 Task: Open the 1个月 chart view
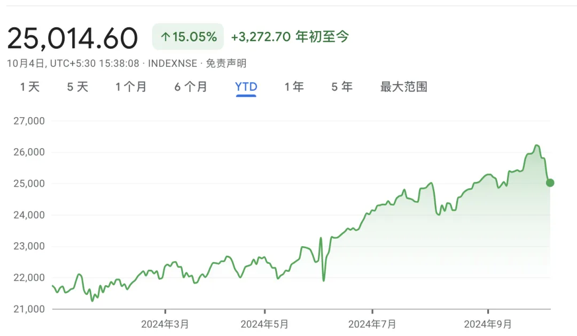[131, 87]
